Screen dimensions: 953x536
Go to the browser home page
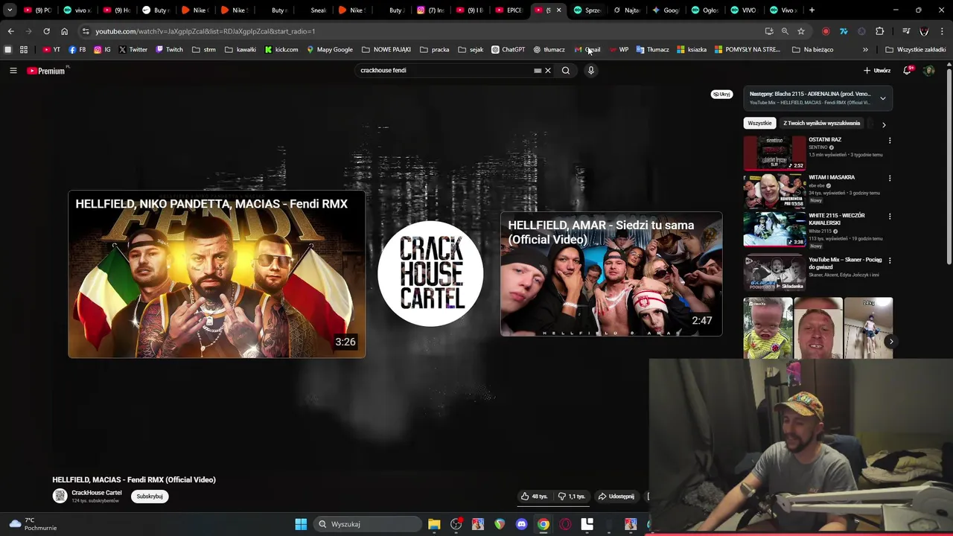coord(64,31)
